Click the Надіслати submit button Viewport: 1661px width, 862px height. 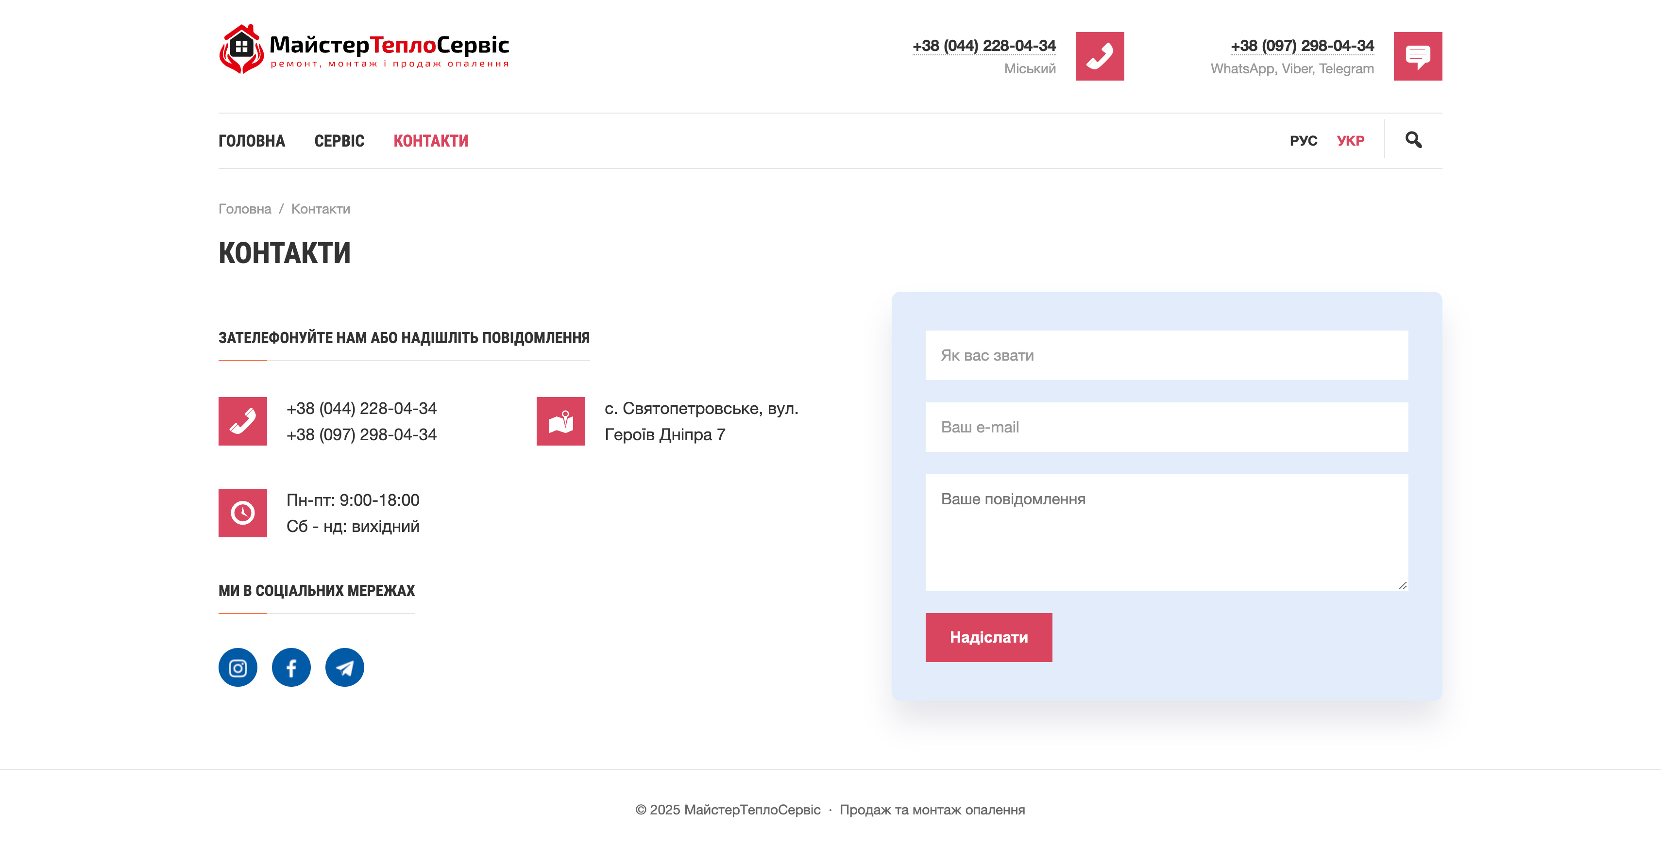988,637
